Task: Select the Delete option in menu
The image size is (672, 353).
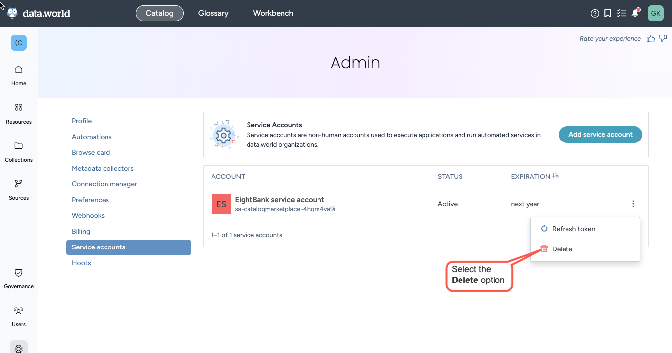Action: (562, 249)
